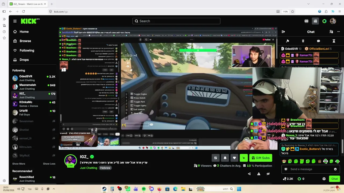Click the green K coin balance icon
344x193 pixels.
299,179
